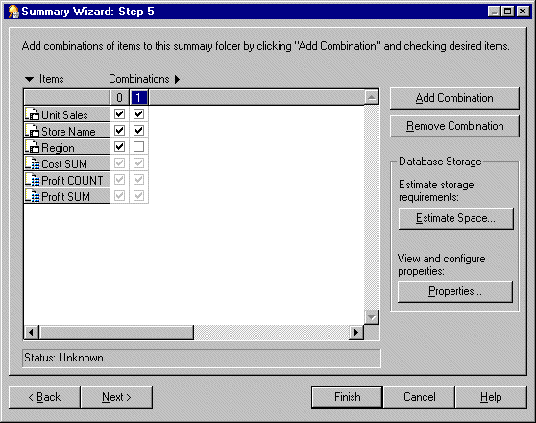Click the Unit Sales item icon
536x423 pixels.
(33, 114)
